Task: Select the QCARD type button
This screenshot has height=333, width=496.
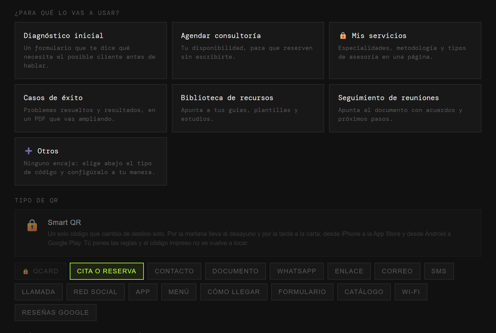Action: tap(41, 271)
